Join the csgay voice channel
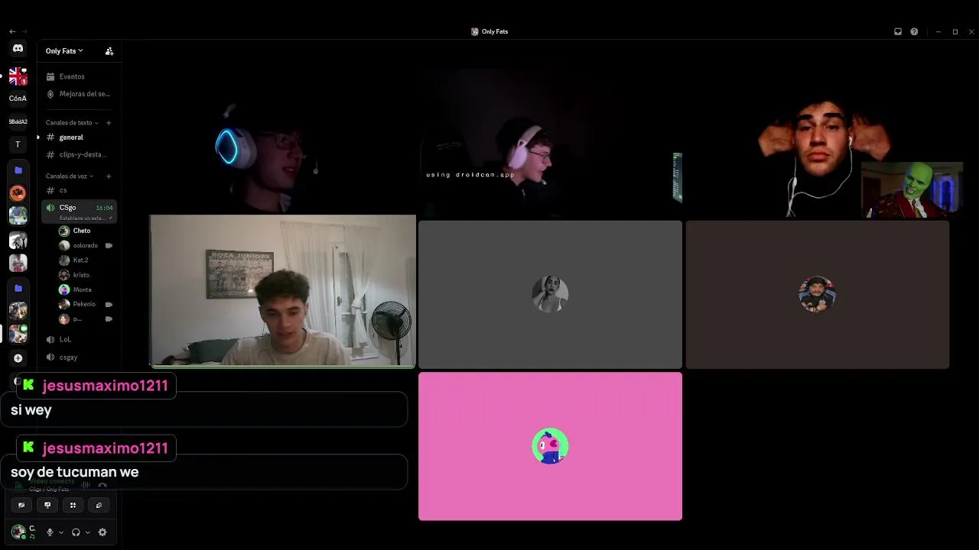The width and height of the screenshot is (979, 550). tap(80, 357)
